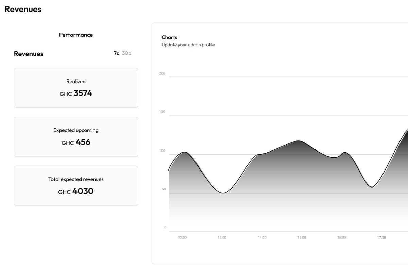Click the GHC 456 upcoming amount
The image size is (408, 267).
[75, 142]
